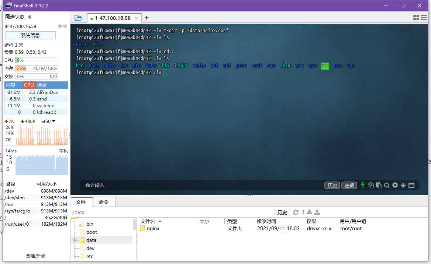Sort files by 修改时间 column
Image resolution: width=431 pixels, height=264 pixels.
tap(278, 221)
